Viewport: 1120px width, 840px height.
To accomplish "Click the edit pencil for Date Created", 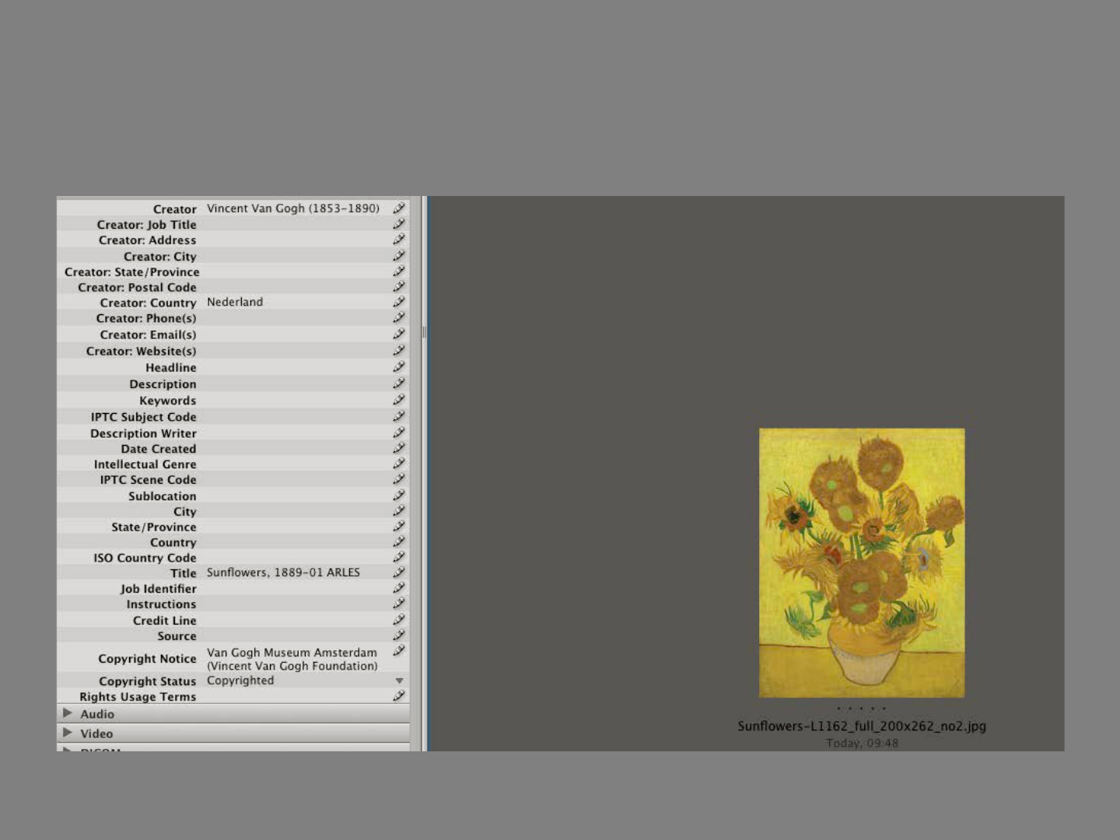I will tap(399, 448).
